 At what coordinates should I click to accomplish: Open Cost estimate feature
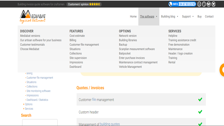pos(77,36)
